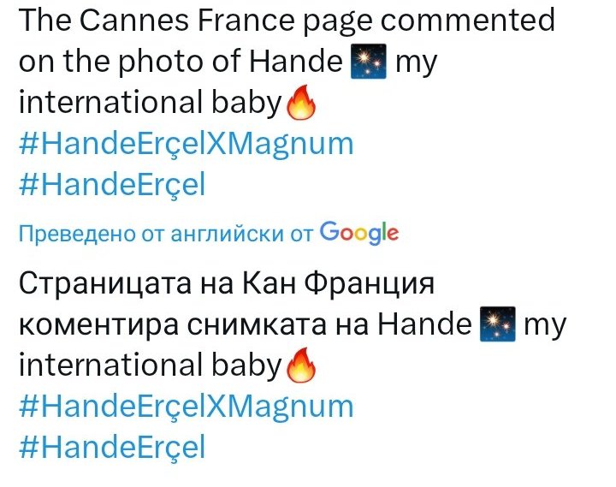Image resolution: width=616 pixels, height=487 pixels.
Task: Click the 'Преведено от английски от' translation link
Action: click(166, 234)
